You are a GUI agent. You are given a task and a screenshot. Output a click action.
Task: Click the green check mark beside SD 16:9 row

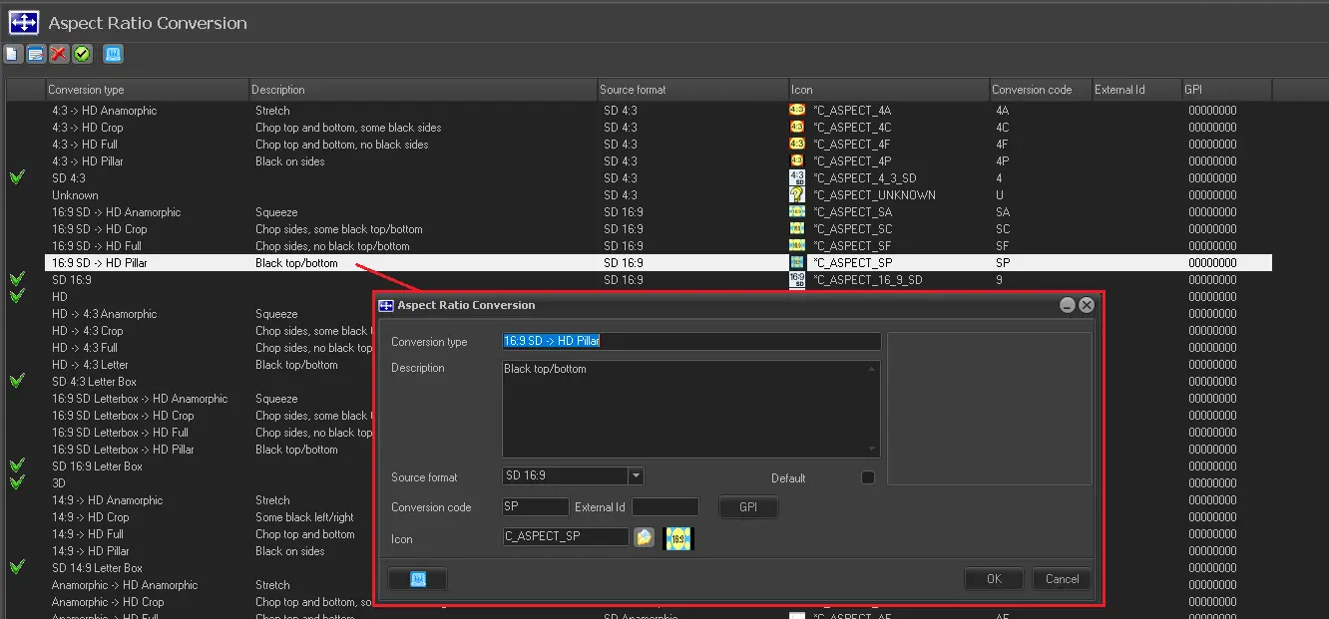(17, 279)
